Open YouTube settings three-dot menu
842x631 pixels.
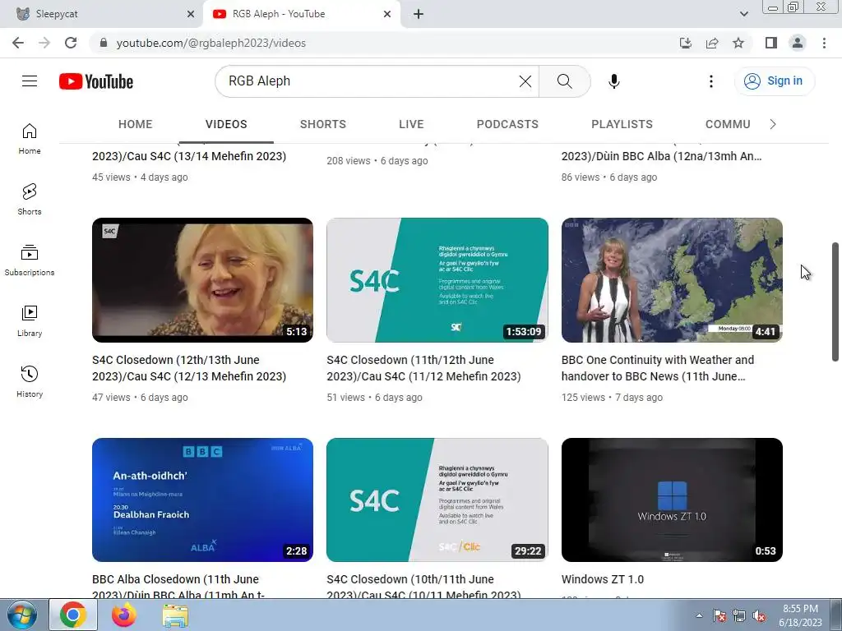click(711, 81)
